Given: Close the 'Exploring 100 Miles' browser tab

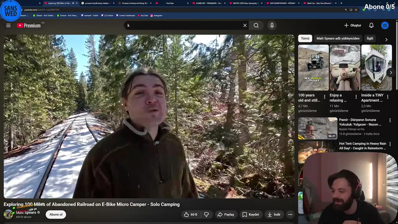Looking at the screenshot, I should pyautogui.click(x=77, y=3).
